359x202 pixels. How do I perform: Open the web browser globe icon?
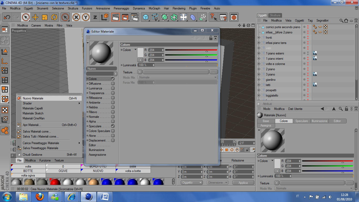click(x=234, y=17)
